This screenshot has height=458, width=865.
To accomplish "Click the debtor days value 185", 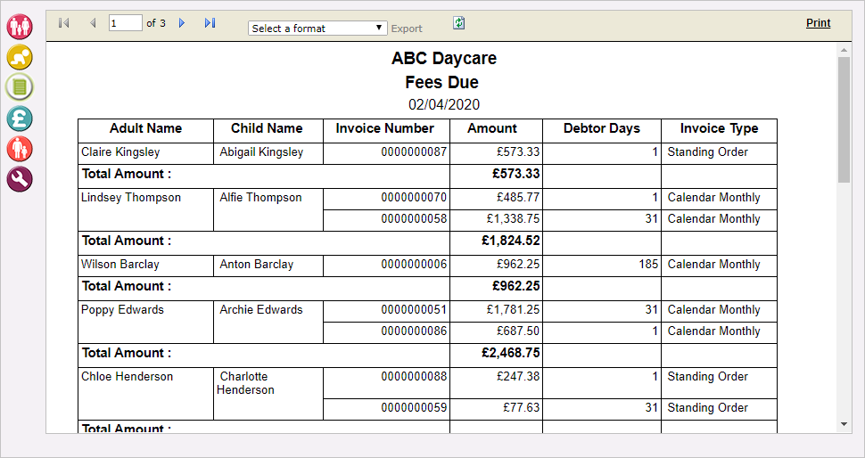I will (x=648, y=265).
